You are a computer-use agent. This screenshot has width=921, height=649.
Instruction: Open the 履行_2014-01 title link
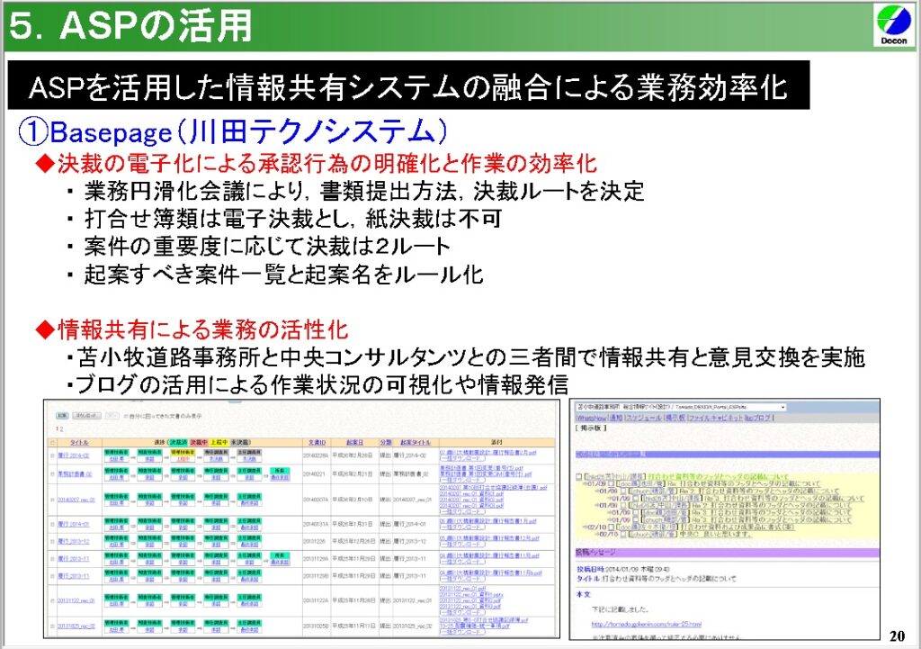click(x=74, y=524)
